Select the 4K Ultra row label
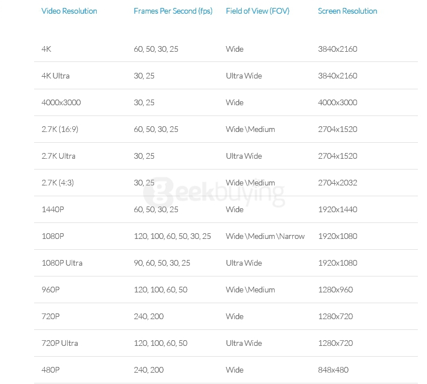This screenshot has height=384, width=427. coord(56,76)
